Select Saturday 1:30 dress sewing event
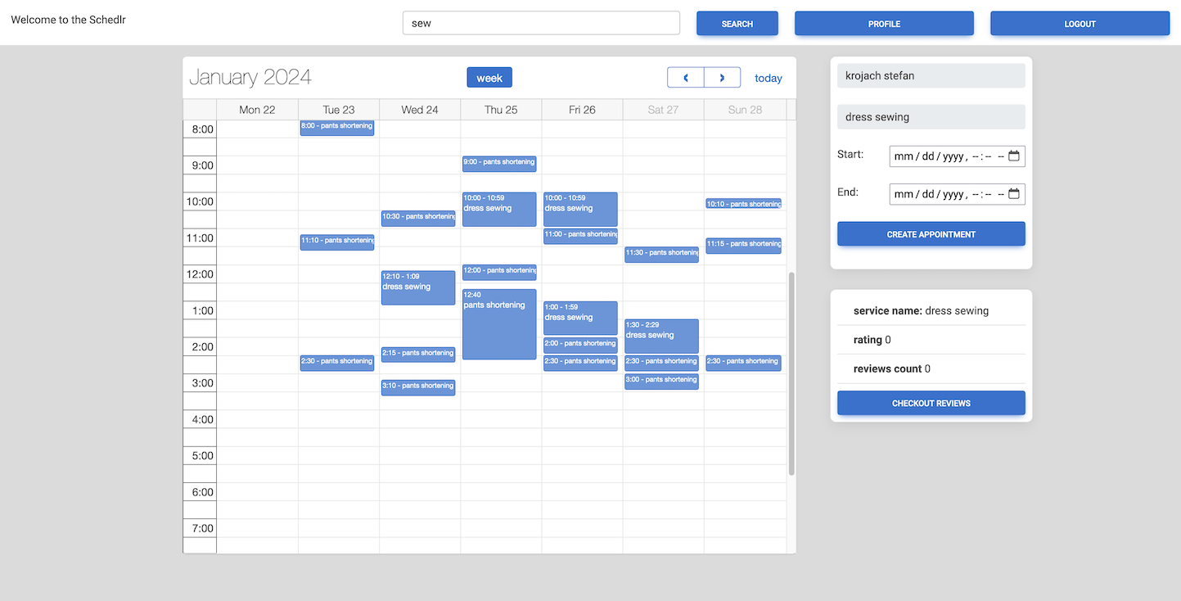Image resolution: width=1181 pixels, height=601 pixels. click(661, 336)
